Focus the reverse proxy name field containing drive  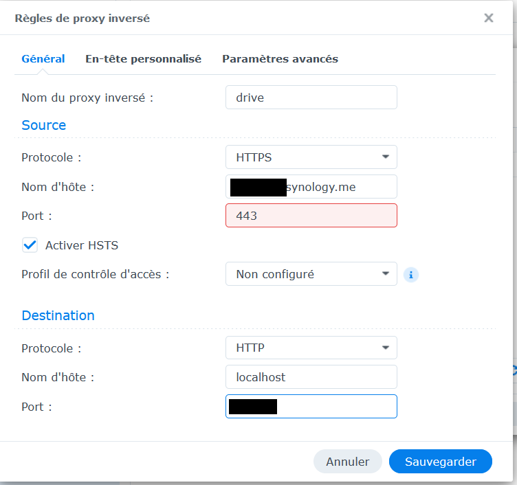[311, 98]
